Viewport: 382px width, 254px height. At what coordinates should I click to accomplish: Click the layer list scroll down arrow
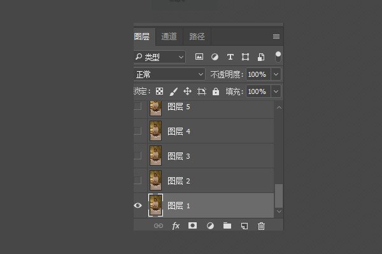coord(279,211)
